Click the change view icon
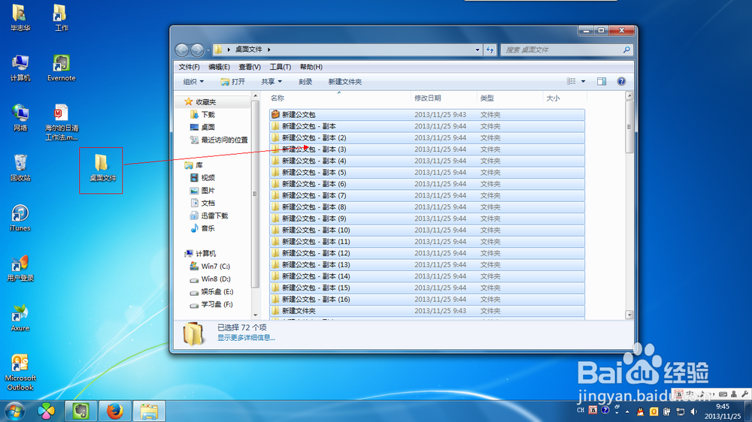 (x=572, y=81)
